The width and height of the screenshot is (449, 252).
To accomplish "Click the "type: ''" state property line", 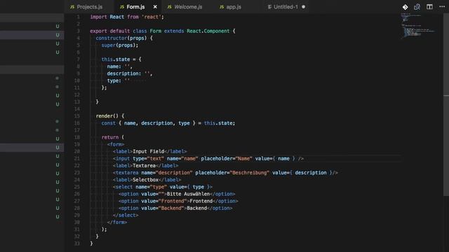I will click(119, 81).
